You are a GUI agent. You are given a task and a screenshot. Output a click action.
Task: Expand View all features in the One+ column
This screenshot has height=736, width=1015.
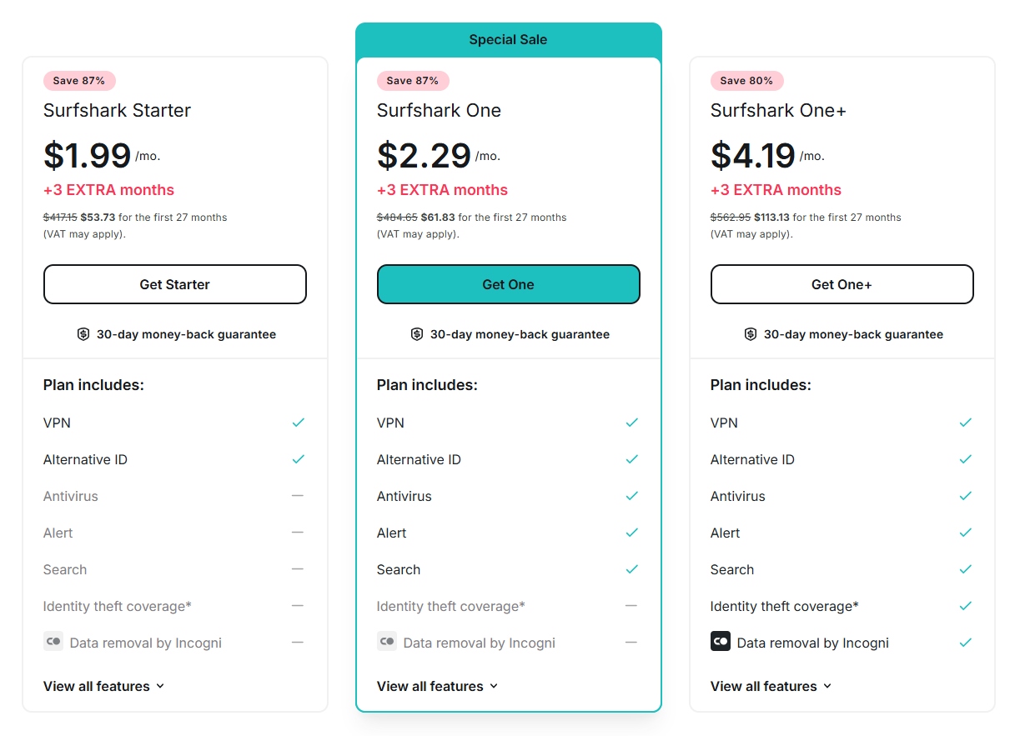(771, 686)
